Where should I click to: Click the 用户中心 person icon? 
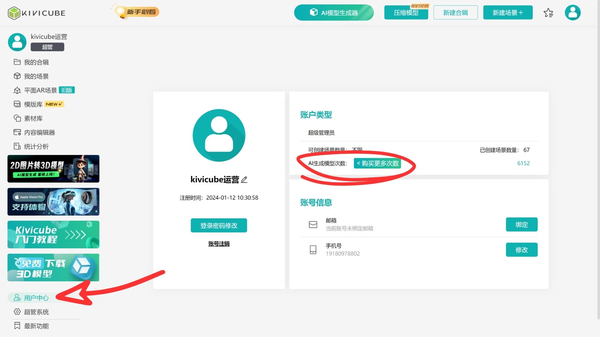pyautogui.click(x=17, y=298)
